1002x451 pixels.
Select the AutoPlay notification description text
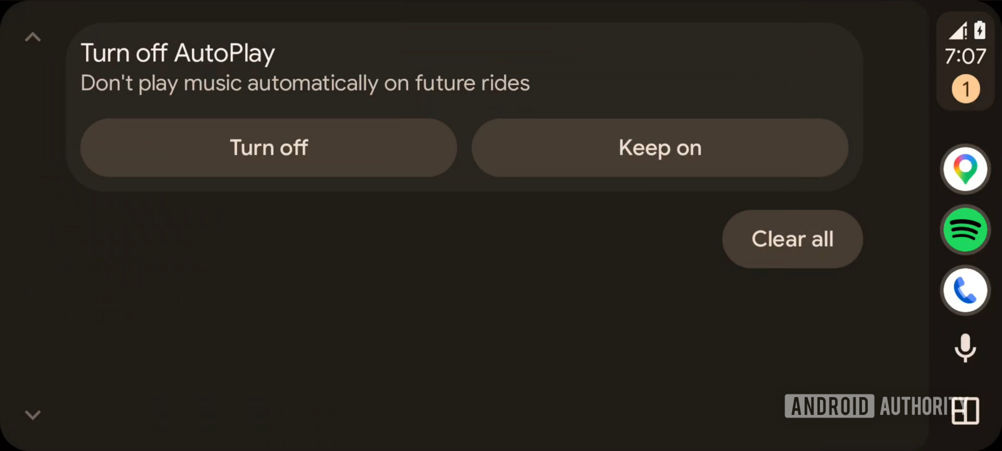pyautogui.click(x=305, y=83)
